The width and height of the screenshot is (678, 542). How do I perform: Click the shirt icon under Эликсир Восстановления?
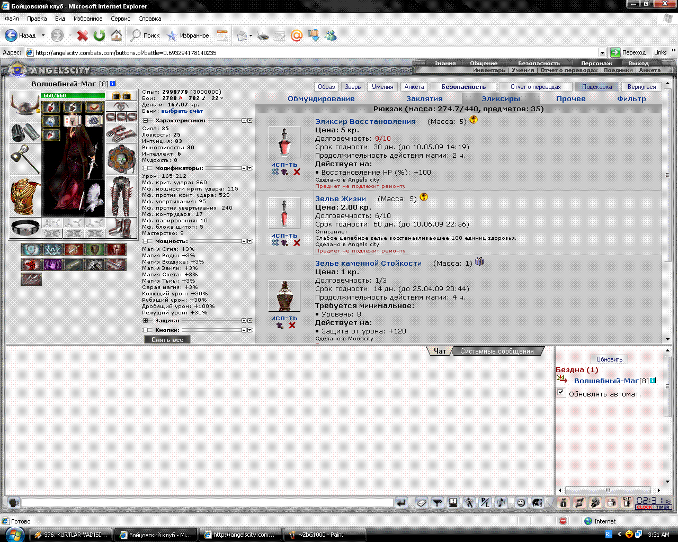[284, 171]
